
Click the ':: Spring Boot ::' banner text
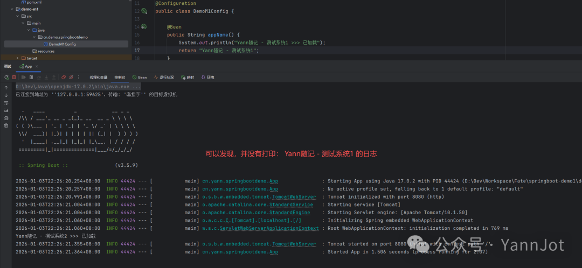pos(44,165)
